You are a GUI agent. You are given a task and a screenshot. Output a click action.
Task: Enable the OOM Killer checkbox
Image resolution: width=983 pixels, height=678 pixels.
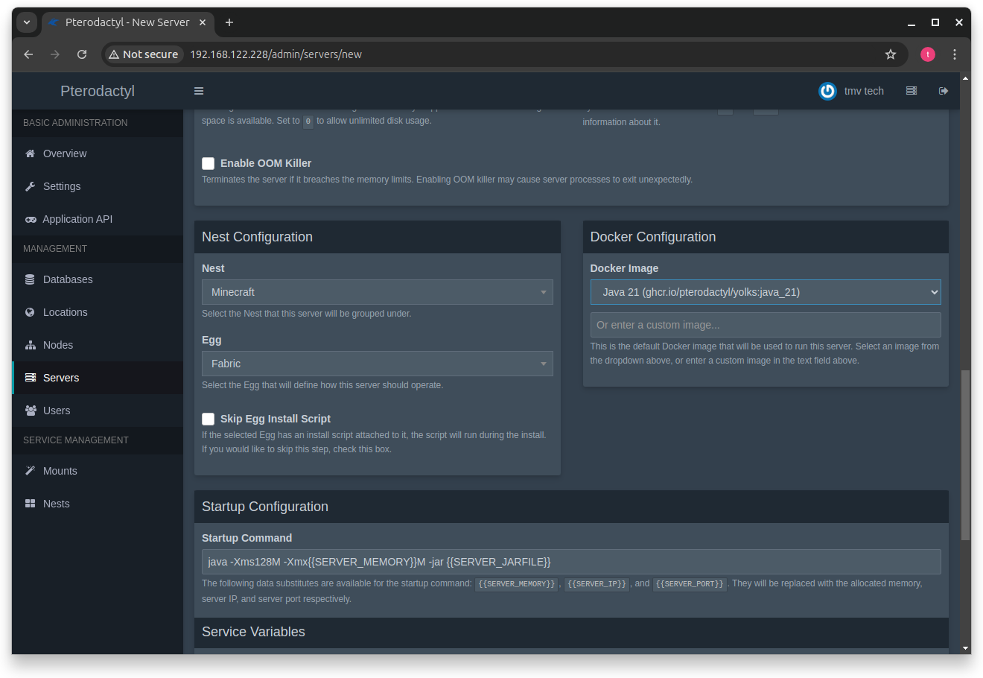click(208, 163)
